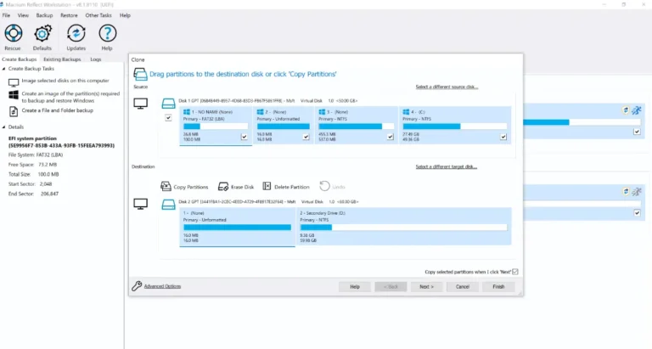Open the Rescue media tool
Viewport: 652px width, 349px height.
point(14,34)
